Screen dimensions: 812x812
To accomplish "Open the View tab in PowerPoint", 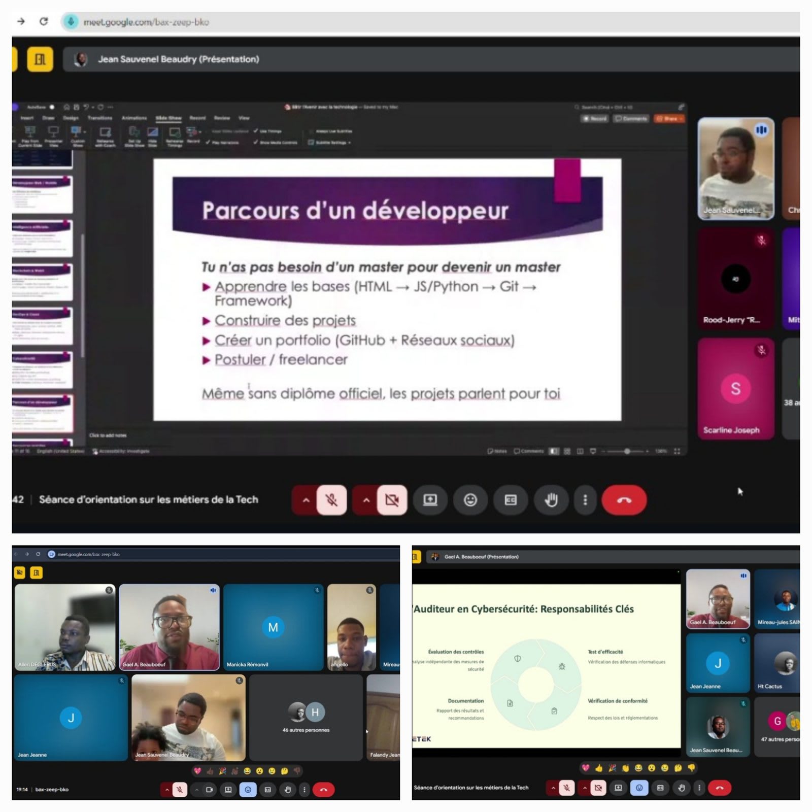I will pyautogui.click(x=244, y=118).
